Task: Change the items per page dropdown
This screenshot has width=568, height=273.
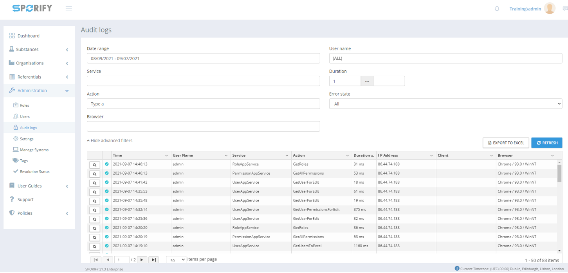Action: [x=176, y=260]
